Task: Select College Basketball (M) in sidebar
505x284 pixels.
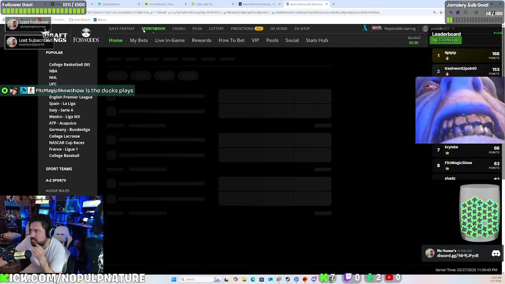Action: click(69, 64)
